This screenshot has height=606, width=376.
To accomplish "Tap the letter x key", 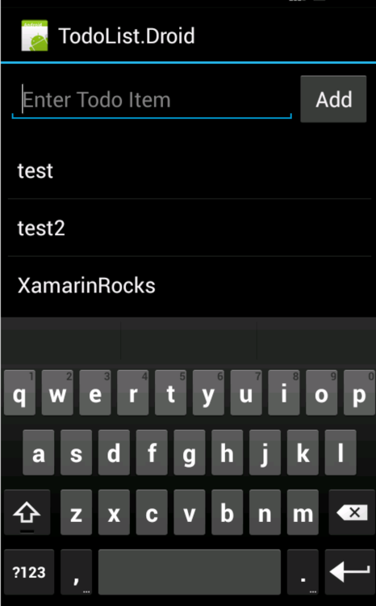I will tap(114, 512).
